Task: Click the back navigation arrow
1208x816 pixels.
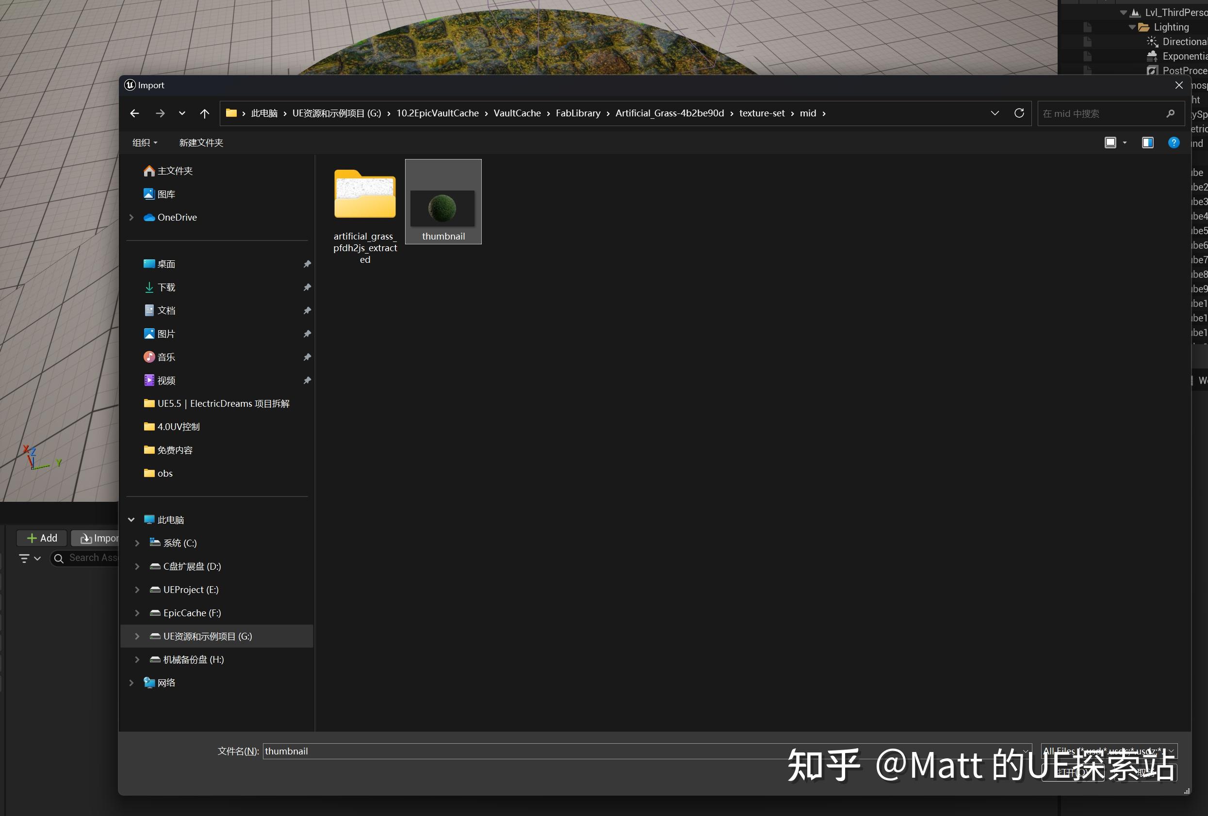Action: coord(135,113)
